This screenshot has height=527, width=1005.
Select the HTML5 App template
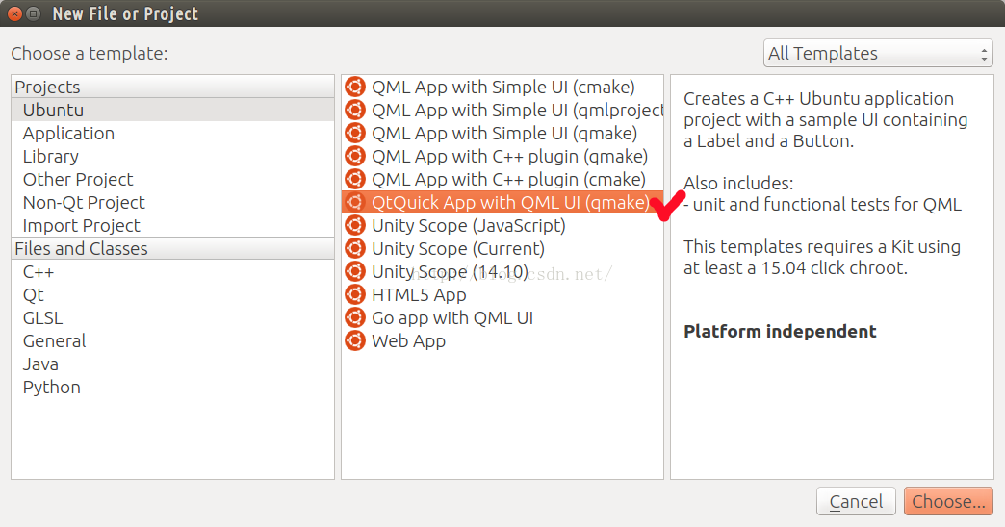[x=502, y=294]
